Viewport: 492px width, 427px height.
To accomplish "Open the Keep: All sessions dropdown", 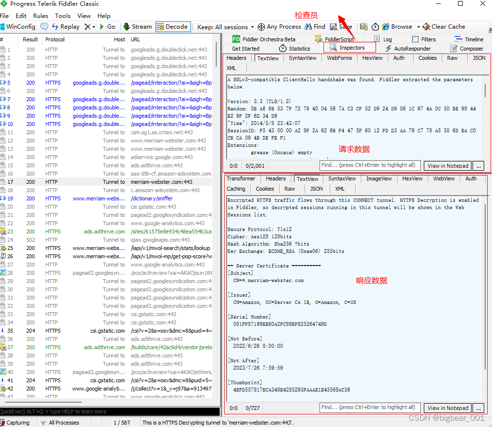I will (225, 27).
